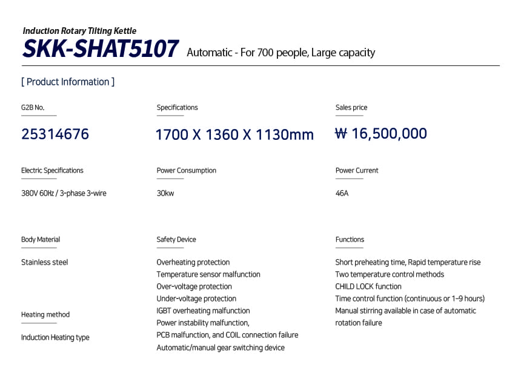Select the Stainless steel text
521x387 pixels.
(45, 262)
